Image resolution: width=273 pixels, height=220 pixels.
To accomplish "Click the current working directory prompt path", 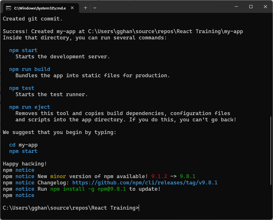I will tap(70, 208).
